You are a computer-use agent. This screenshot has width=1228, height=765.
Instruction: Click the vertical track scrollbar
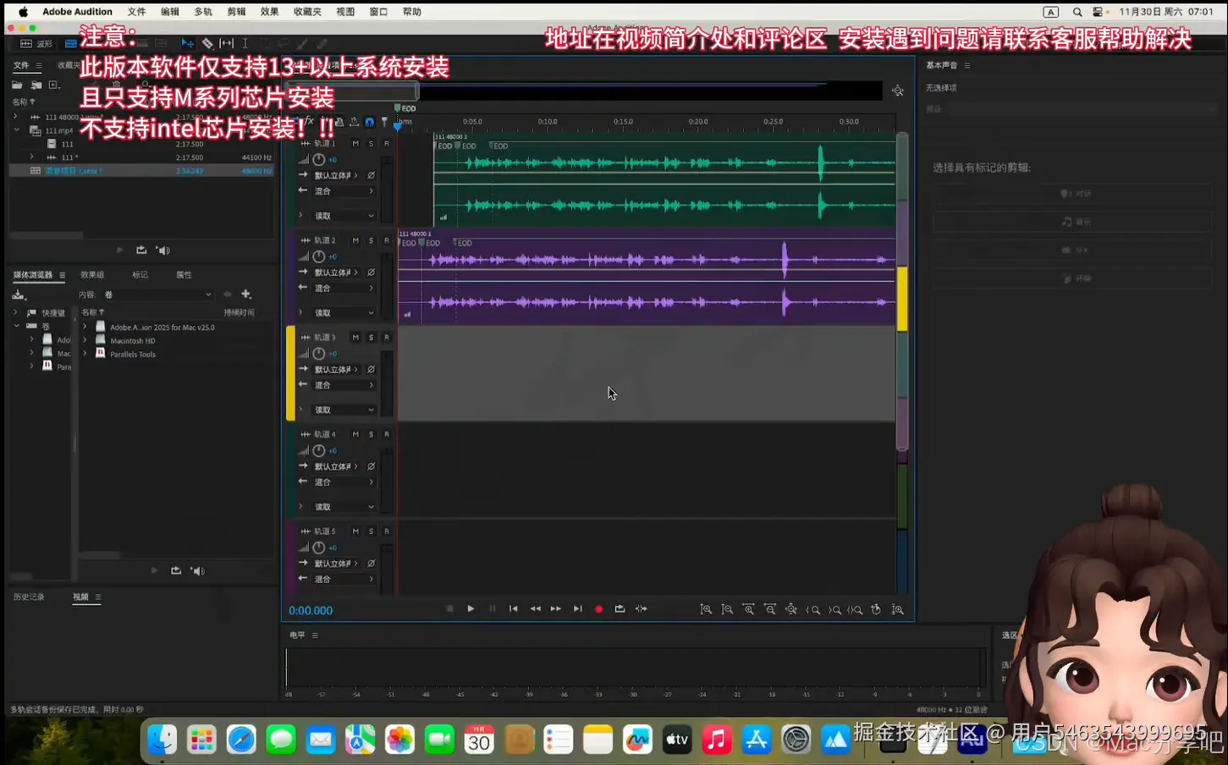click(902, 291)
